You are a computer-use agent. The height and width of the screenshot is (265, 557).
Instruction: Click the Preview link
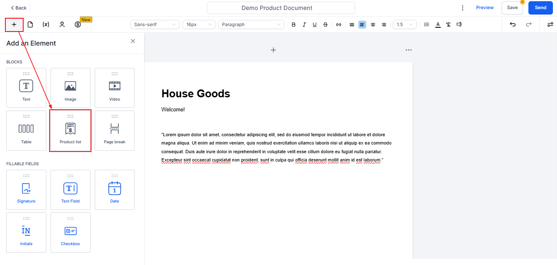click(485, 7)
